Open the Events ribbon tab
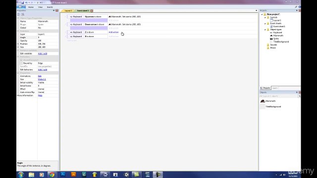 pyautogui.click(x=50, y=7)
